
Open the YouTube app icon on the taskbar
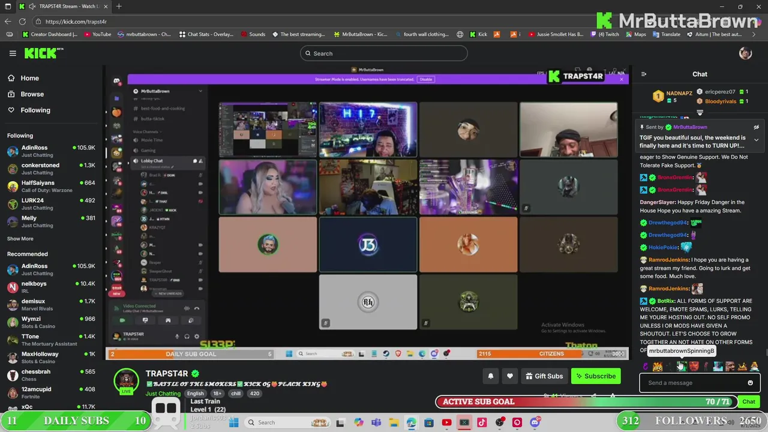click(x=446, y=422)
